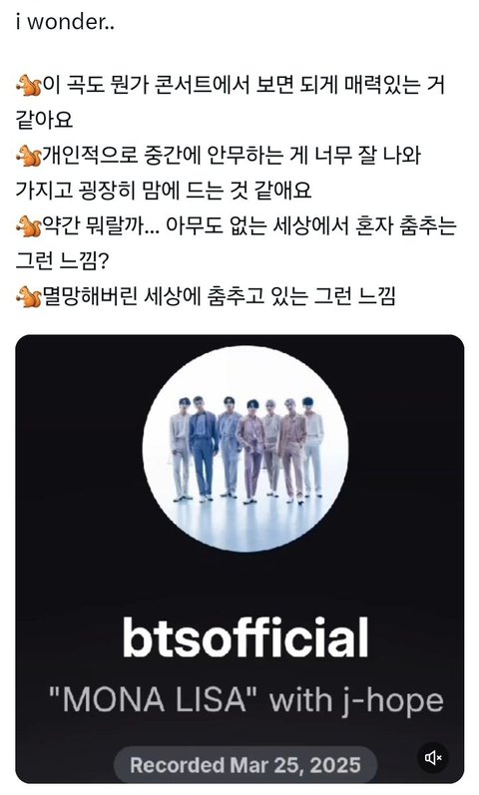Click the btsofficial account name

coord(245,636)
